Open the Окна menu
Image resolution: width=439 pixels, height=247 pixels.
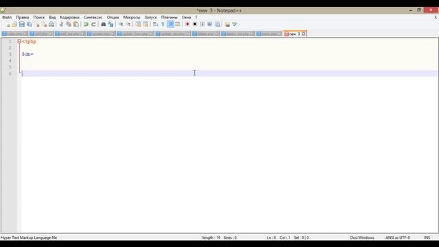coord(186,17)
